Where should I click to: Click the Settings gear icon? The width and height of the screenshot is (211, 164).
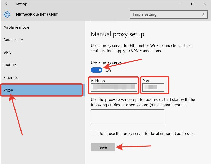(7, 14)
